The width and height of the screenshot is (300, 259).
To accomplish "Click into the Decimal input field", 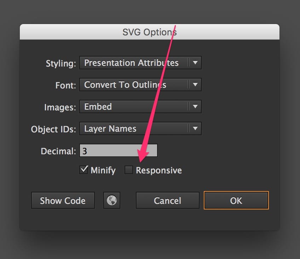I will point(118,151).
